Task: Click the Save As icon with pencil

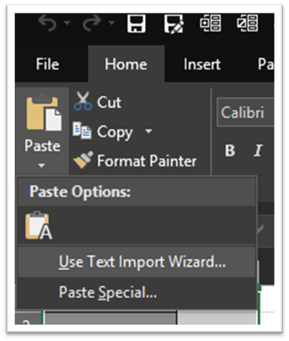Action: point(174,24)
